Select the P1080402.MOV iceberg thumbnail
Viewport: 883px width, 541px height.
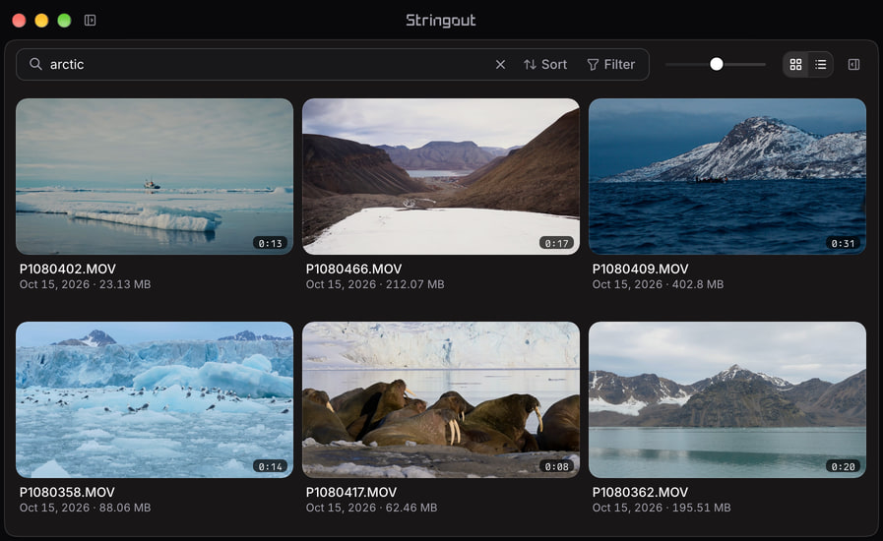tap(155, 177)
